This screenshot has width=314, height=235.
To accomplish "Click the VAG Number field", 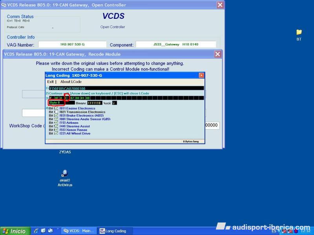I will (72, 44).
